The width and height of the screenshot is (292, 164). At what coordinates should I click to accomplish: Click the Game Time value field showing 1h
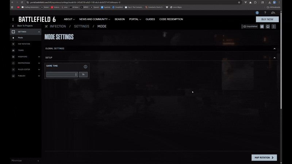pos(83,75)
